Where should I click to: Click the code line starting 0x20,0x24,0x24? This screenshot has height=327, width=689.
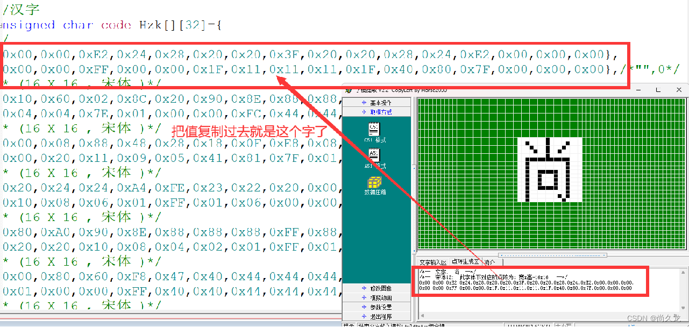pyautogui.click(x=172, y=188)
